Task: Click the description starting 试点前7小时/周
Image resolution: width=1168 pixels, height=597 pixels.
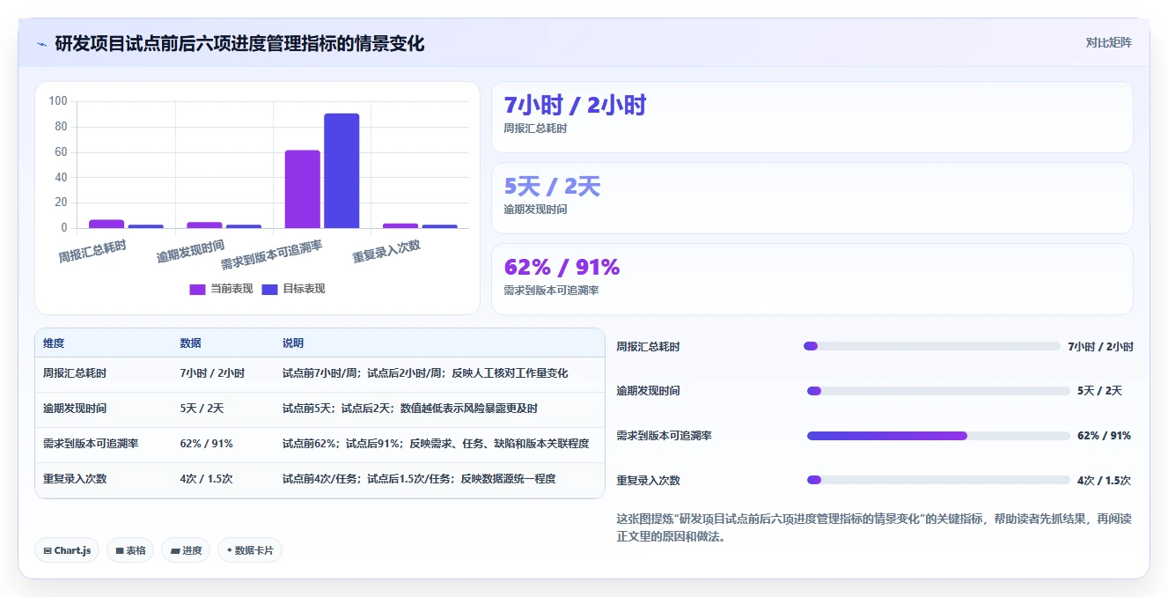Action: [x=425, y=373]
